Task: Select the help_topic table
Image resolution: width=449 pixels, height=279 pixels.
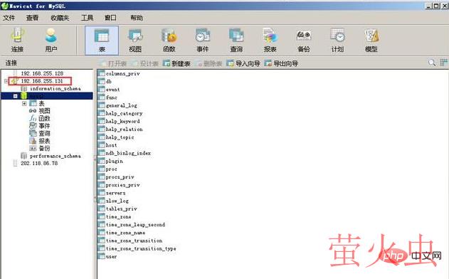Action: (x=120, y=137)
